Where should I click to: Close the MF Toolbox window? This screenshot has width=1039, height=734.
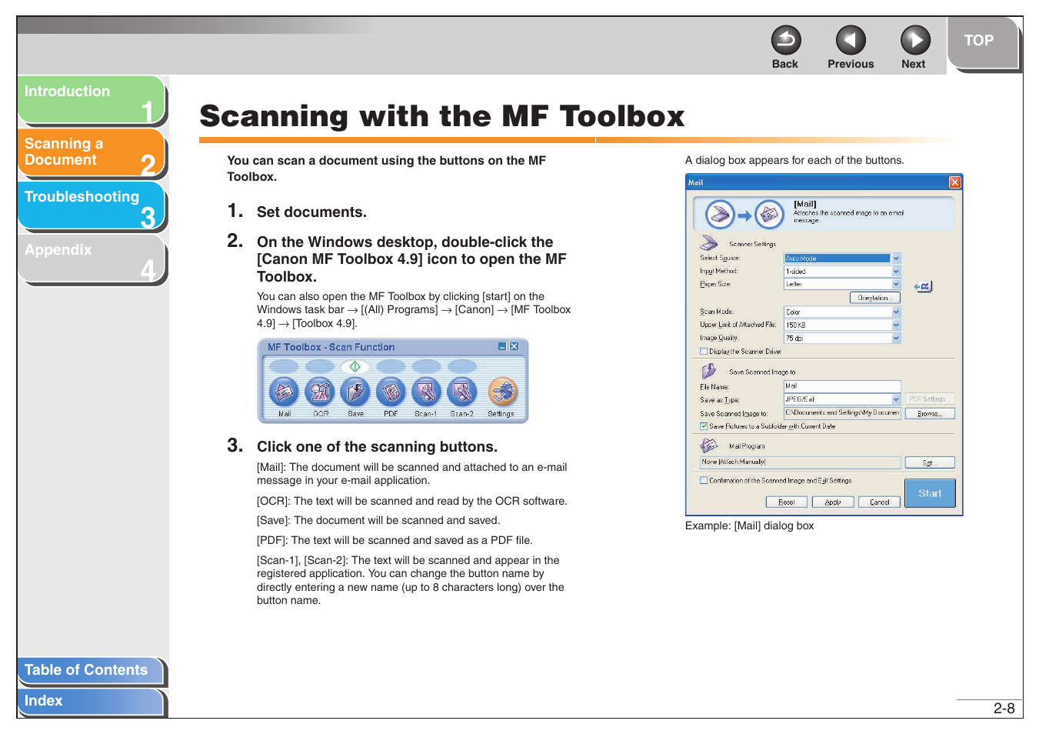(515, 347)
